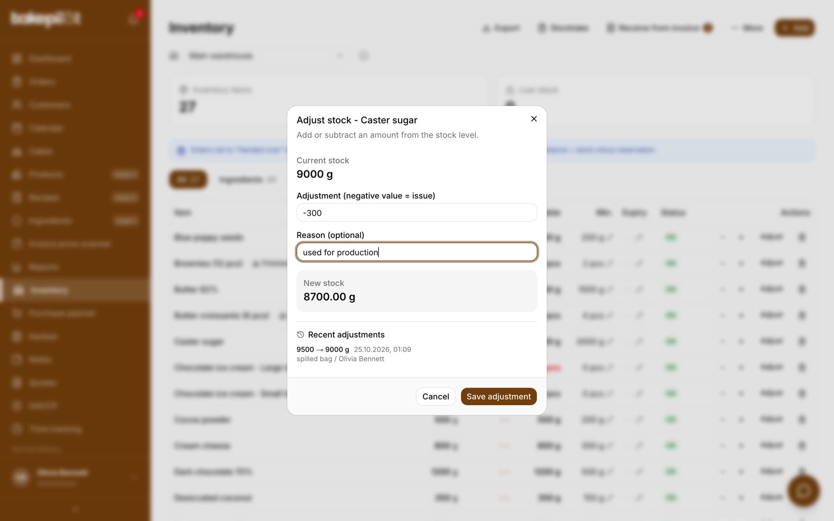Click the Current stock 9000 g value
Viewport: 834px width, 521px height.
(315, 174)
